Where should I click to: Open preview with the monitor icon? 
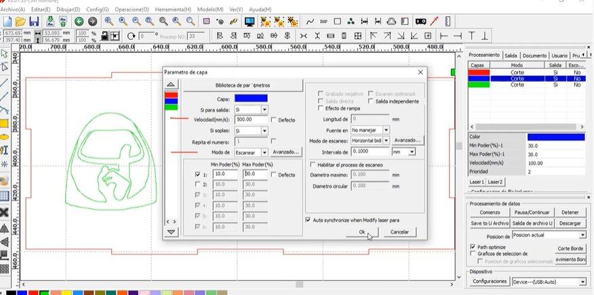(250, 22)
